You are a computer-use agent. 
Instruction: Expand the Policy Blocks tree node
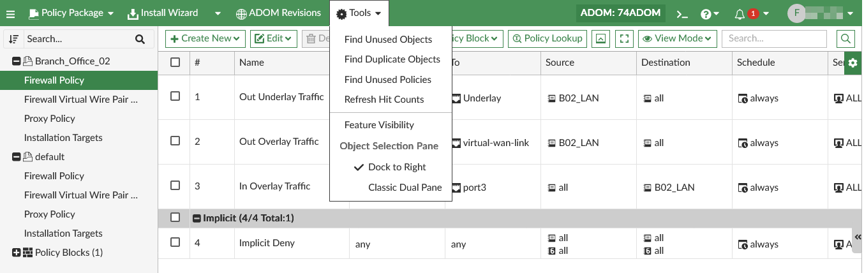tap(17, 253)
